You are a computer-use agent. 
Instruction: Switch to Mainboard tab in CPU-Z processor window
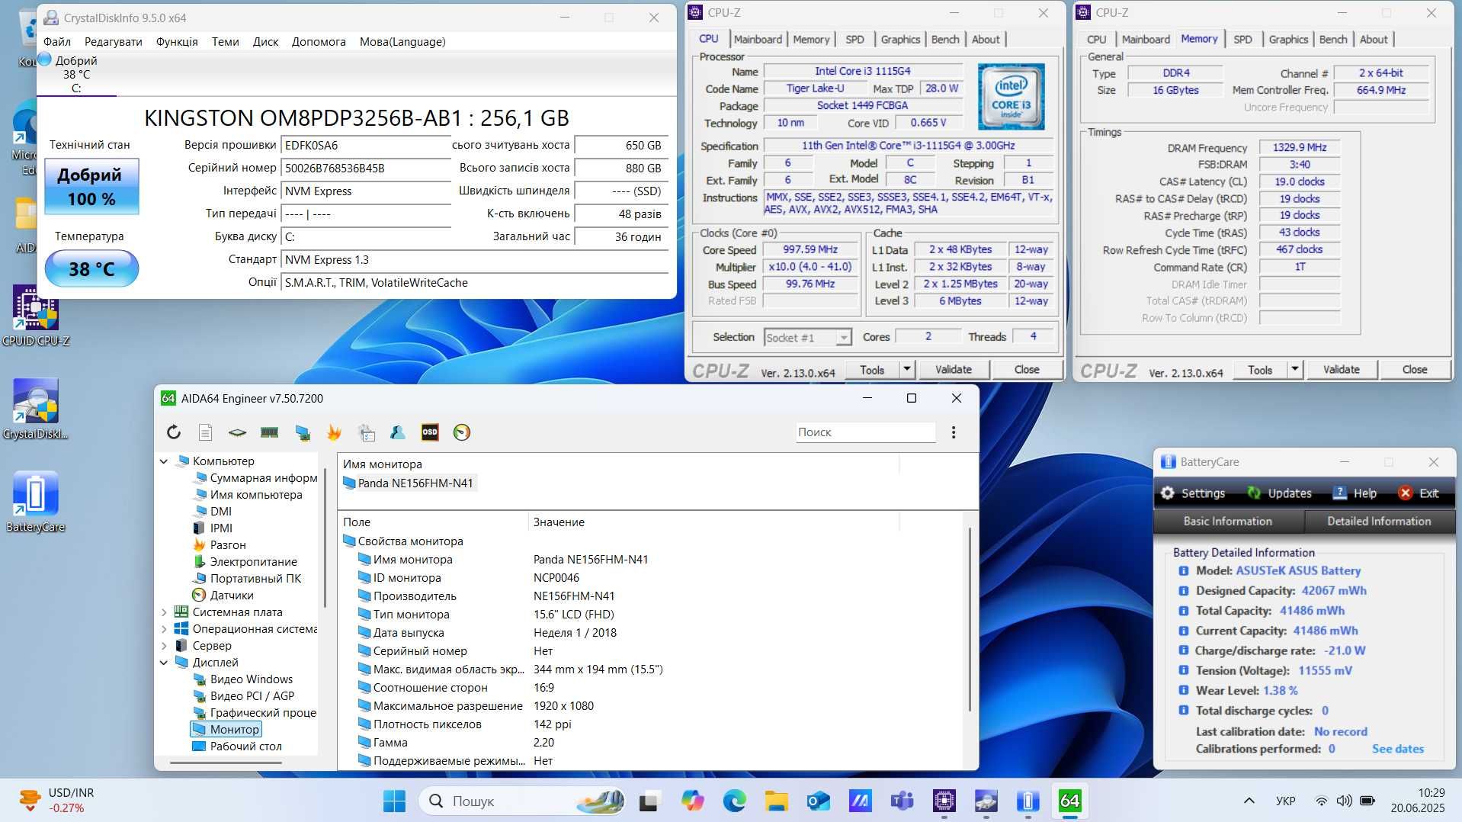[758, 39]
